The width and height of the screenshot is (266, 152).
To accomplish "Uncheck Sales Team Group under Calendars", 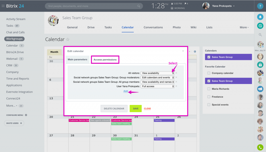I will (x=209, y=57).
